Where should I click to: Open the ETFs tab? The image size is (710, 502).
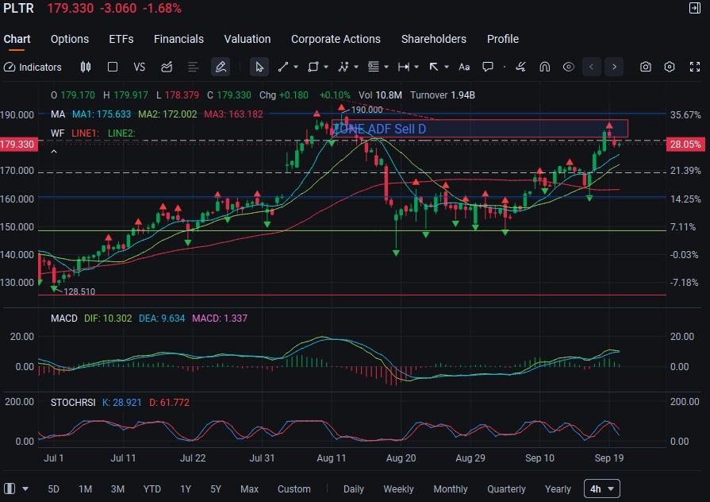coord(121,39)
